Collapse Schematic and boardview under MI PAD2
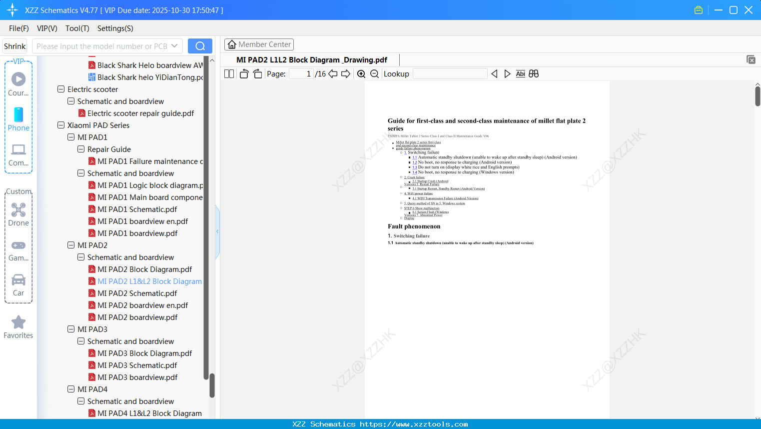Image resolution: width=761 pixels, height=429 pixels. [81, 257]
